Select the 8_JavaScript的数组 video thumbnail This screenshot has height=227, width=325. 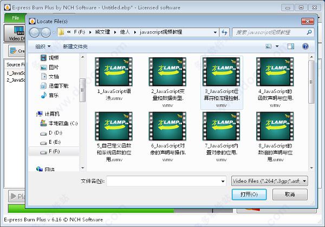click(x=275, y=126)
